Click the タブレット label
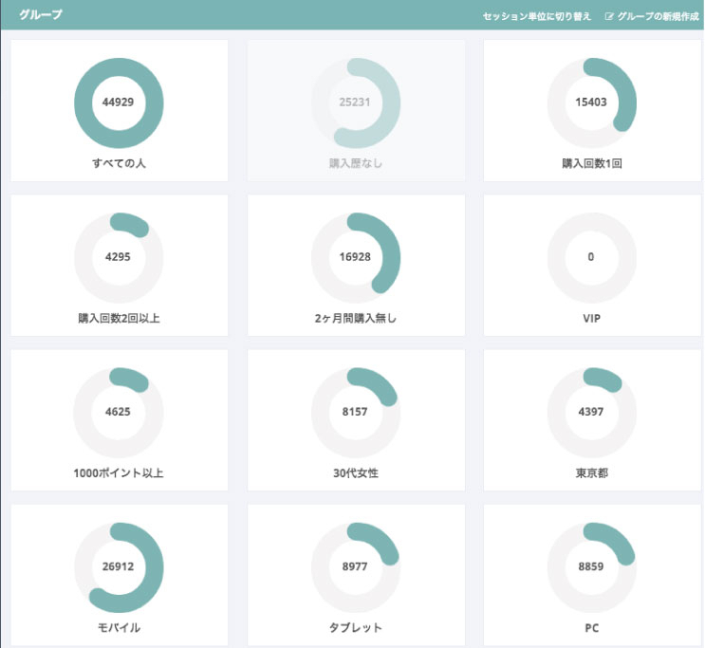The width and height of the screenshot is (705, 648). 356,627
